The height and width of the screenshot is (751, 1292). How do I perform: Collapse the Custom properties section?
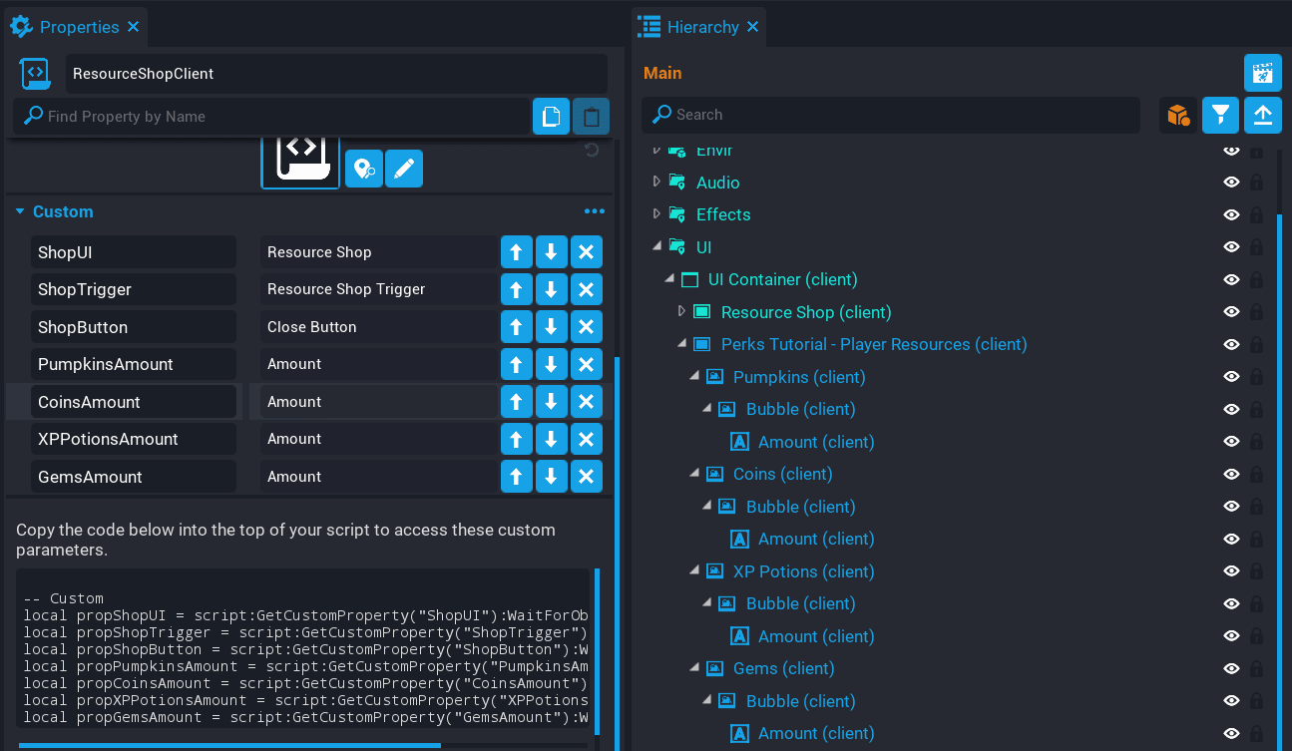click(20, 211)
